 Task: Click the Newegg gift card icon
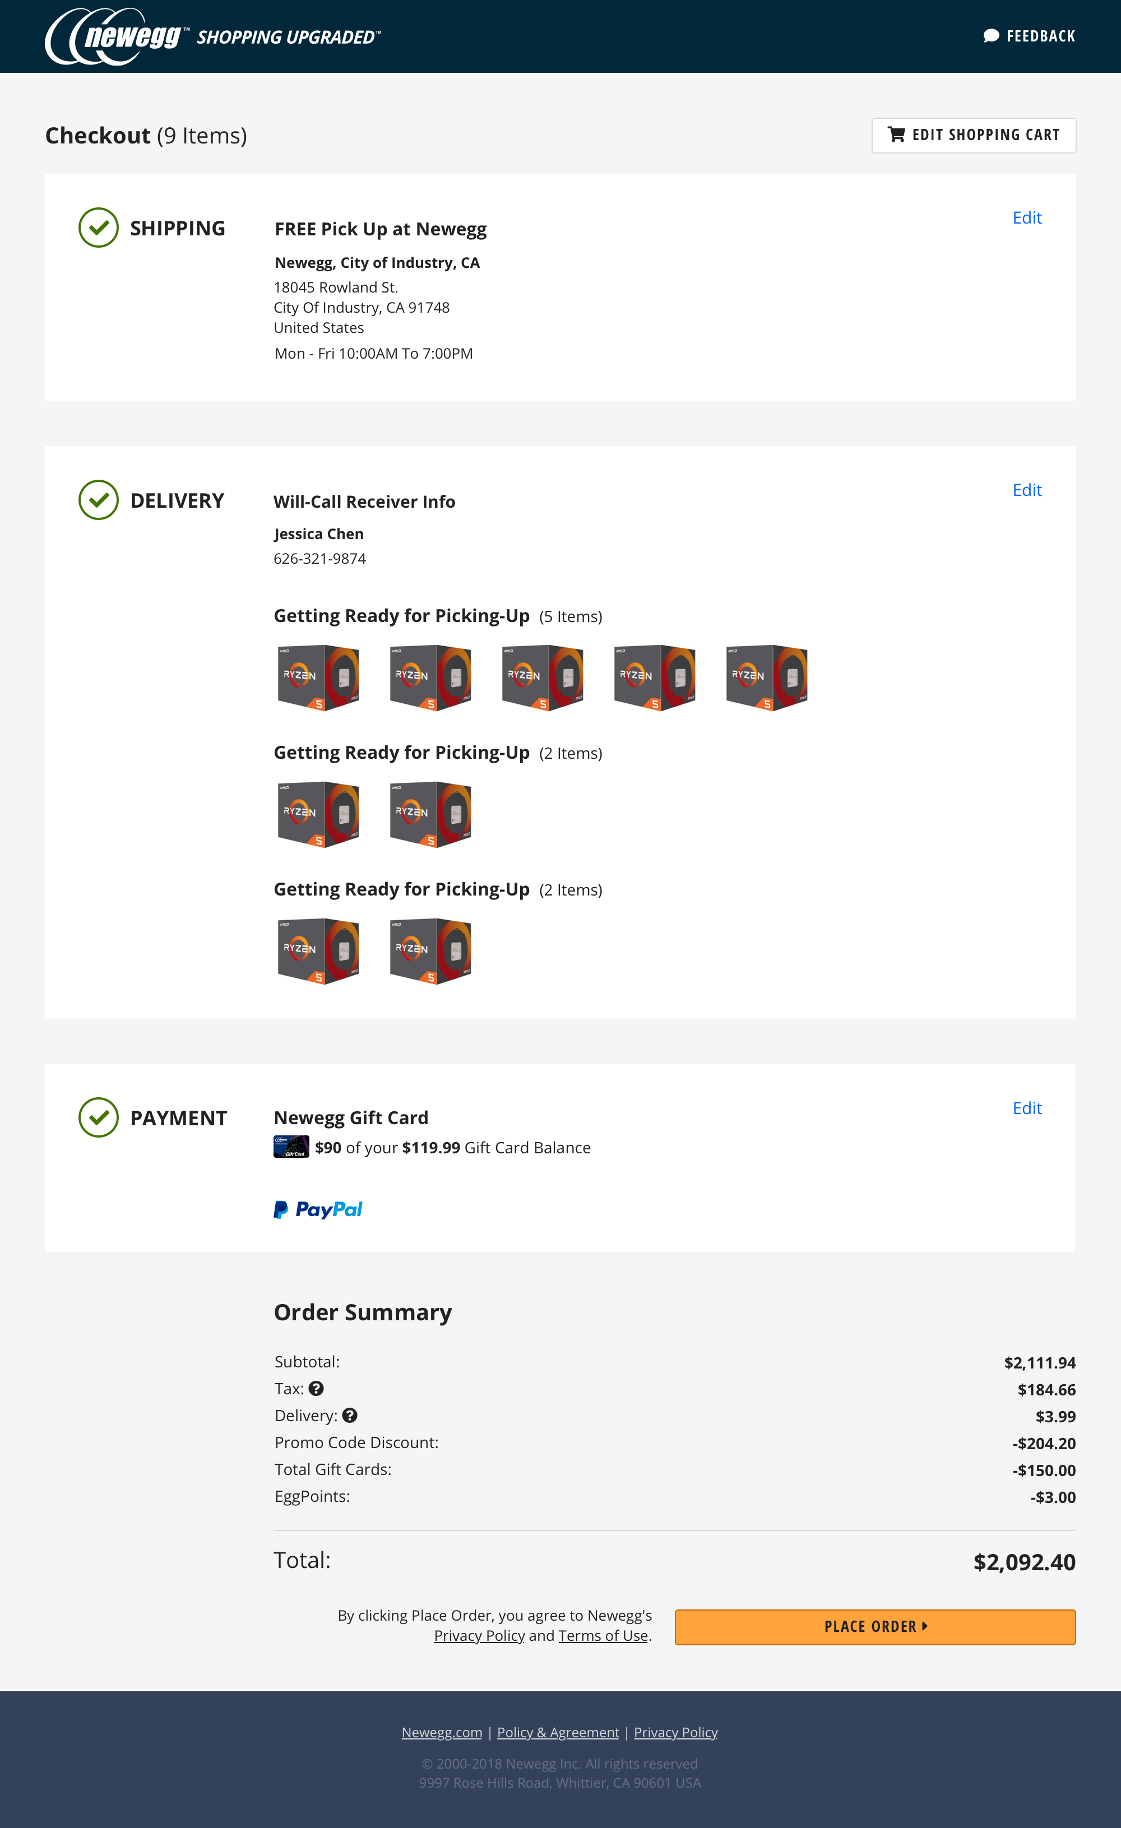pos(291,1147)
